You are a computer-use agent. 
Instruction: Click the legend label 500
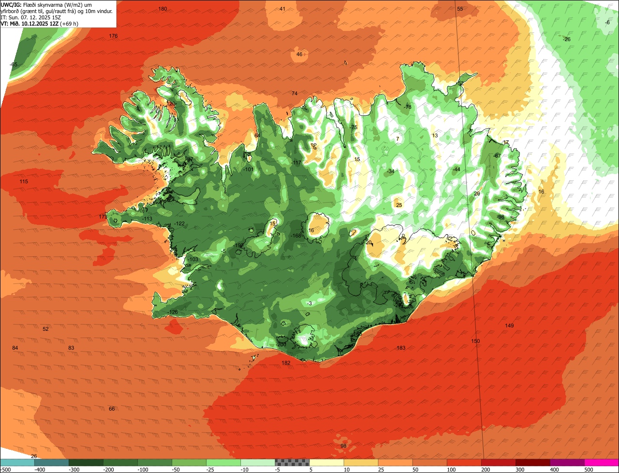click(589, 470)
